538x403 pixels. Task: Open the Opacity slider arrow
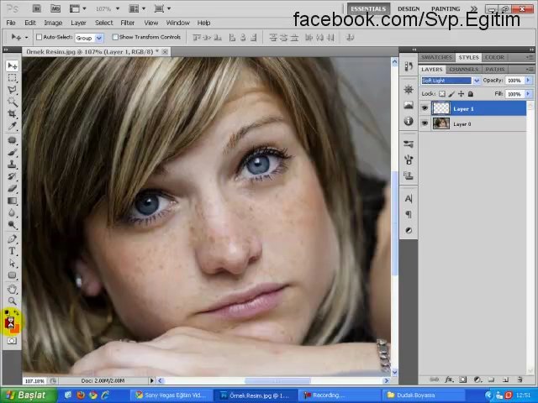point(528,81)
